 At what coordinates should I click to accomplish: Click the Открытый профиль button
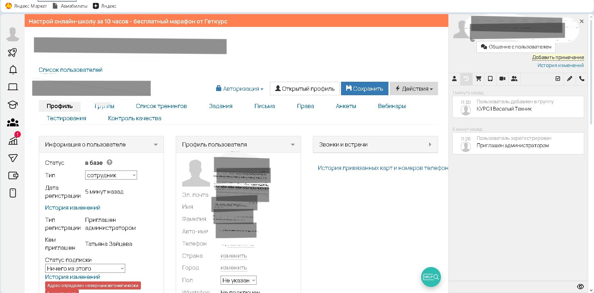coord(305,88)
